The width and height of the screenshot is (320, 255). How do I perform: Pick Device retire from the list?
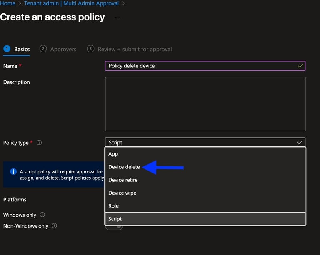123,180
